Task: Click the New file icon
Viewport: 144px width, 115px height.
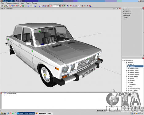Action: [2, 6]
